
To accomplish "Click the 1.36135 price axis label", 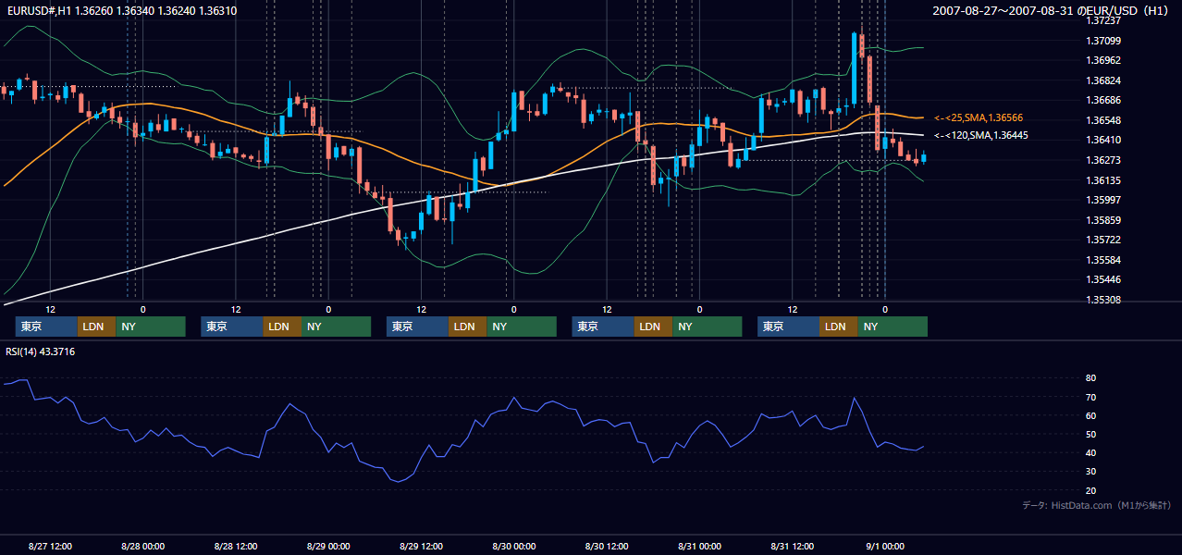I will click(1104, 180).
